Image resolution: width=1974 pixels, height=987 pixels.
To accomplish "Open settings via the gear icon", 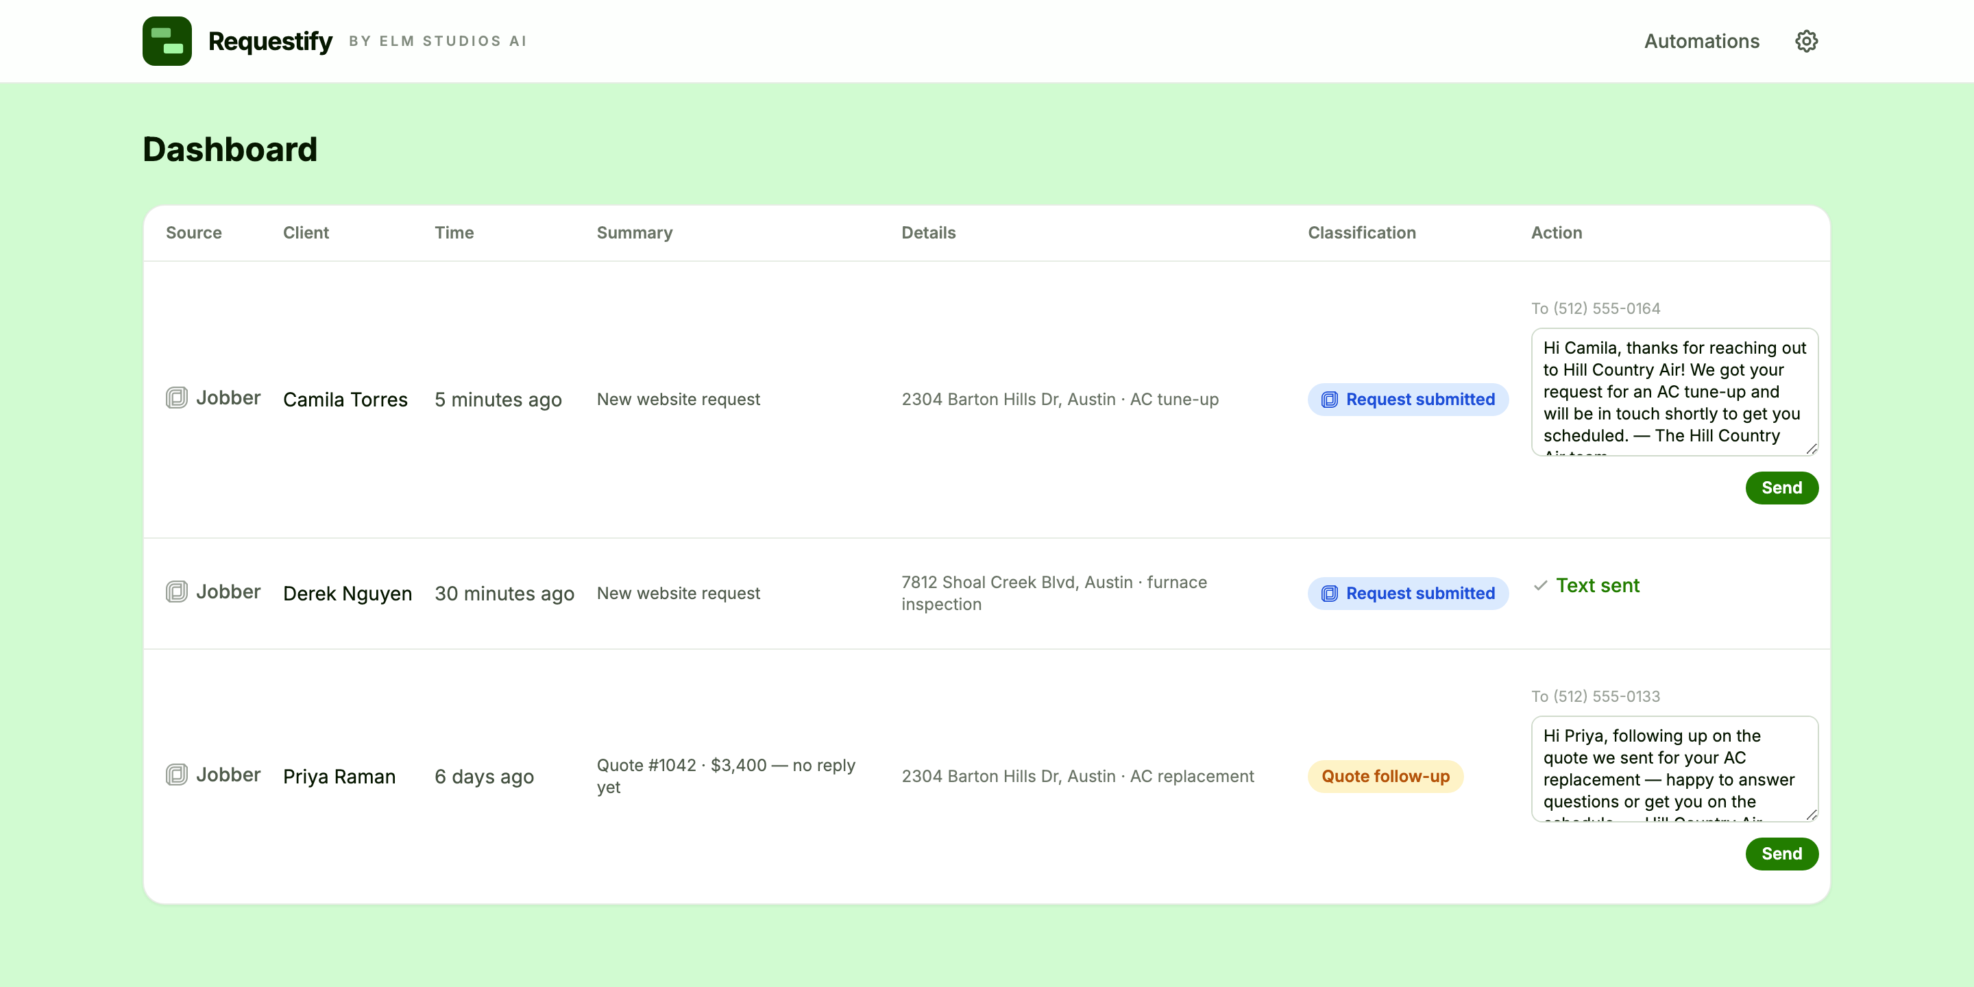I will pos(1806,40).
